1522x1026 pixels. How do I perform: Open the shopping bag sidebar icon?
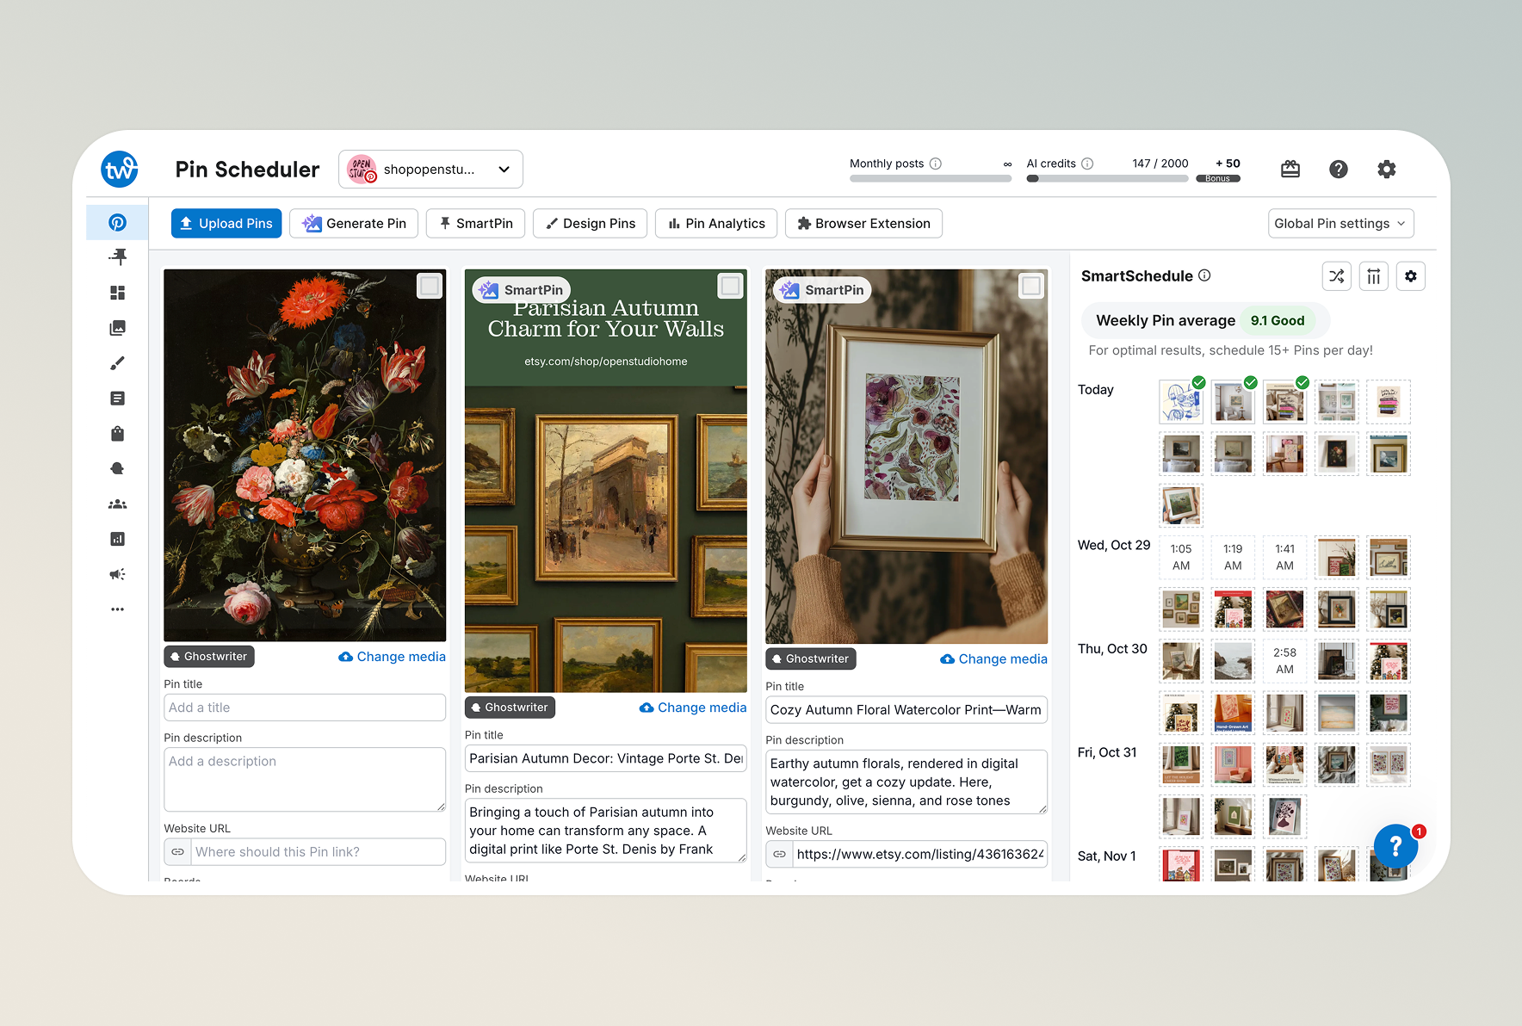point(118,433)
